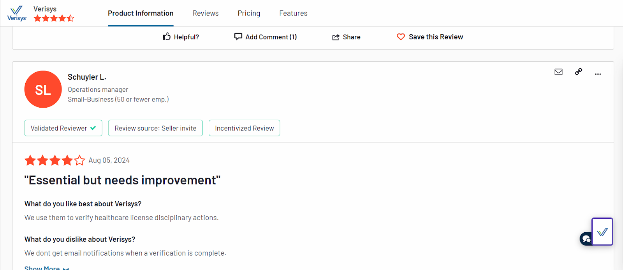This screenshot has height=270, width=623.
Task: Click the email notifications complaint sentence
Action: (x=125, y=253)
